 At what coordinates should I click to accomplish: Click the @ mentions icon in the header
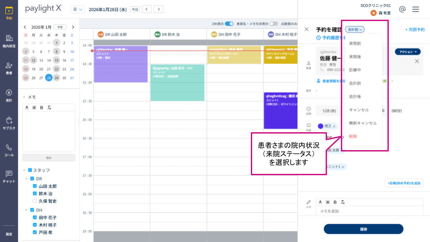tap(402, 9)
